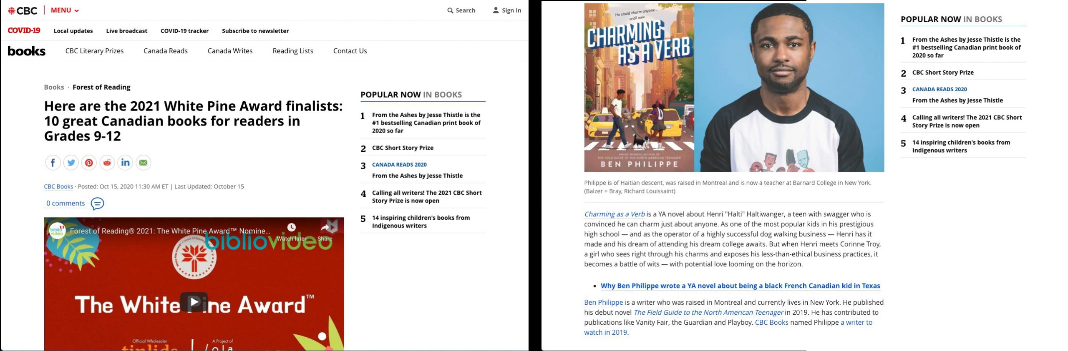Click Subscribe to newsletter
The height and width of the screenshot is (351, 1068).
tap(255, 31)
